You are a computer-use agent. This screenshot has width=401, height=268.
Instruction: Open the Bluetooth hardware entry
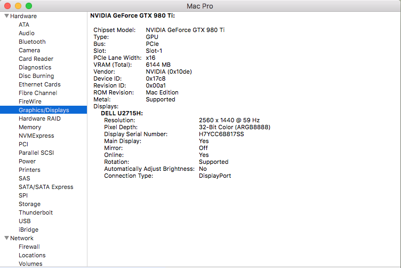pyautogui.click(x=32, y=42)
